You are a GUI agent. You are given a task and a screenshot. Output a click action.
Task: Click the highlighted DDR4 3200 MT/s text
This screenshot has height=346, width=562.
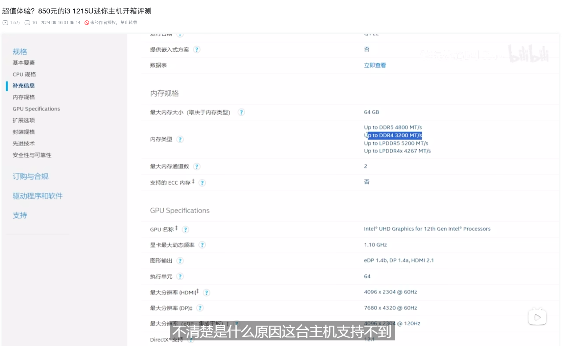(393, 135)
